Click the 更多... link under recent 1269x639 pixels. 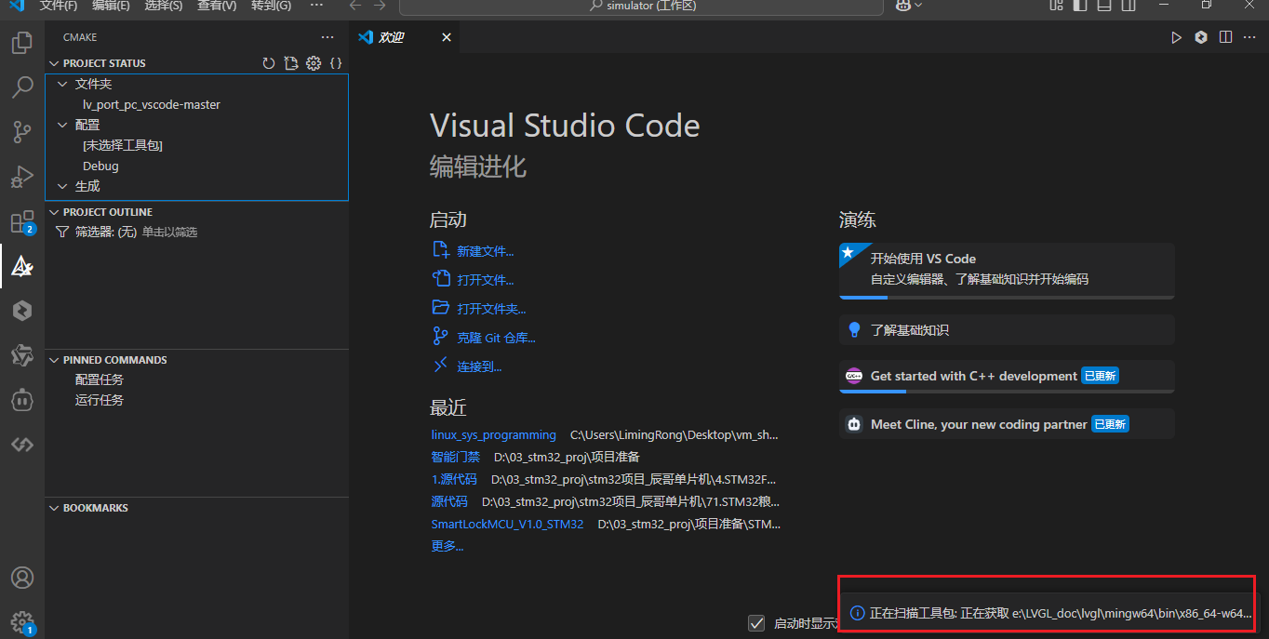click(447, 546)
